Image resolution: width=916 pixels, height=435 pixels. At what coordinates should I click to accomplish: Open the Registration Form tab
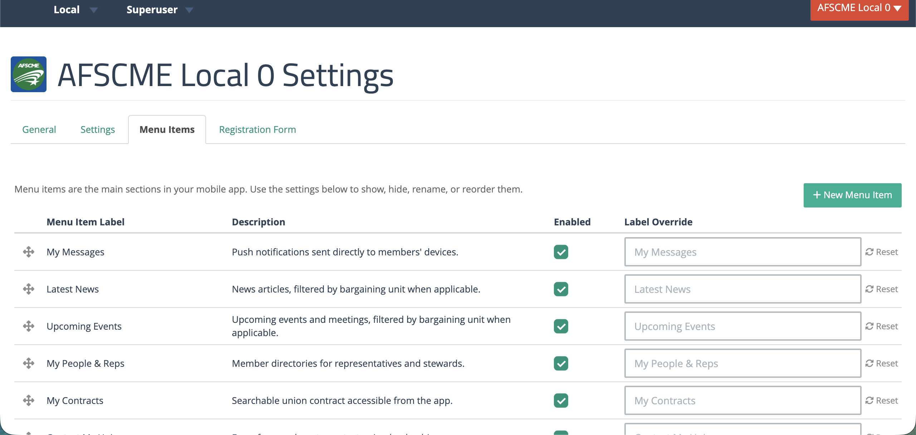pos(258,129)
